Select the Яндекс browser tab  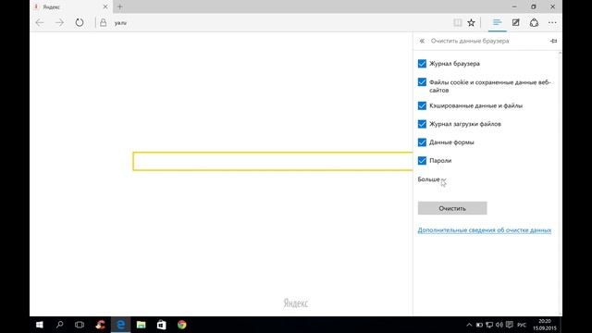[71, 6]
